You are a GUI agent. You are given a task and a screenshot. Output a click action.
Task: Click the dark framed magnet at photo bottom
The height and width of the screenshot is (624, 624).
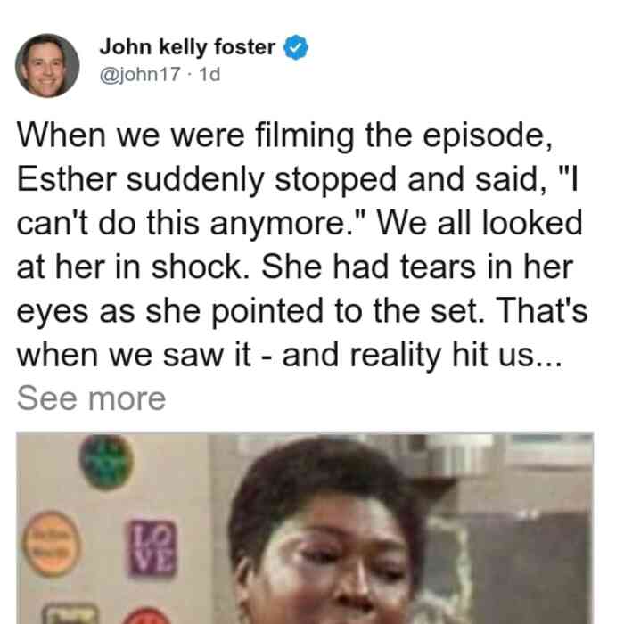70,614
